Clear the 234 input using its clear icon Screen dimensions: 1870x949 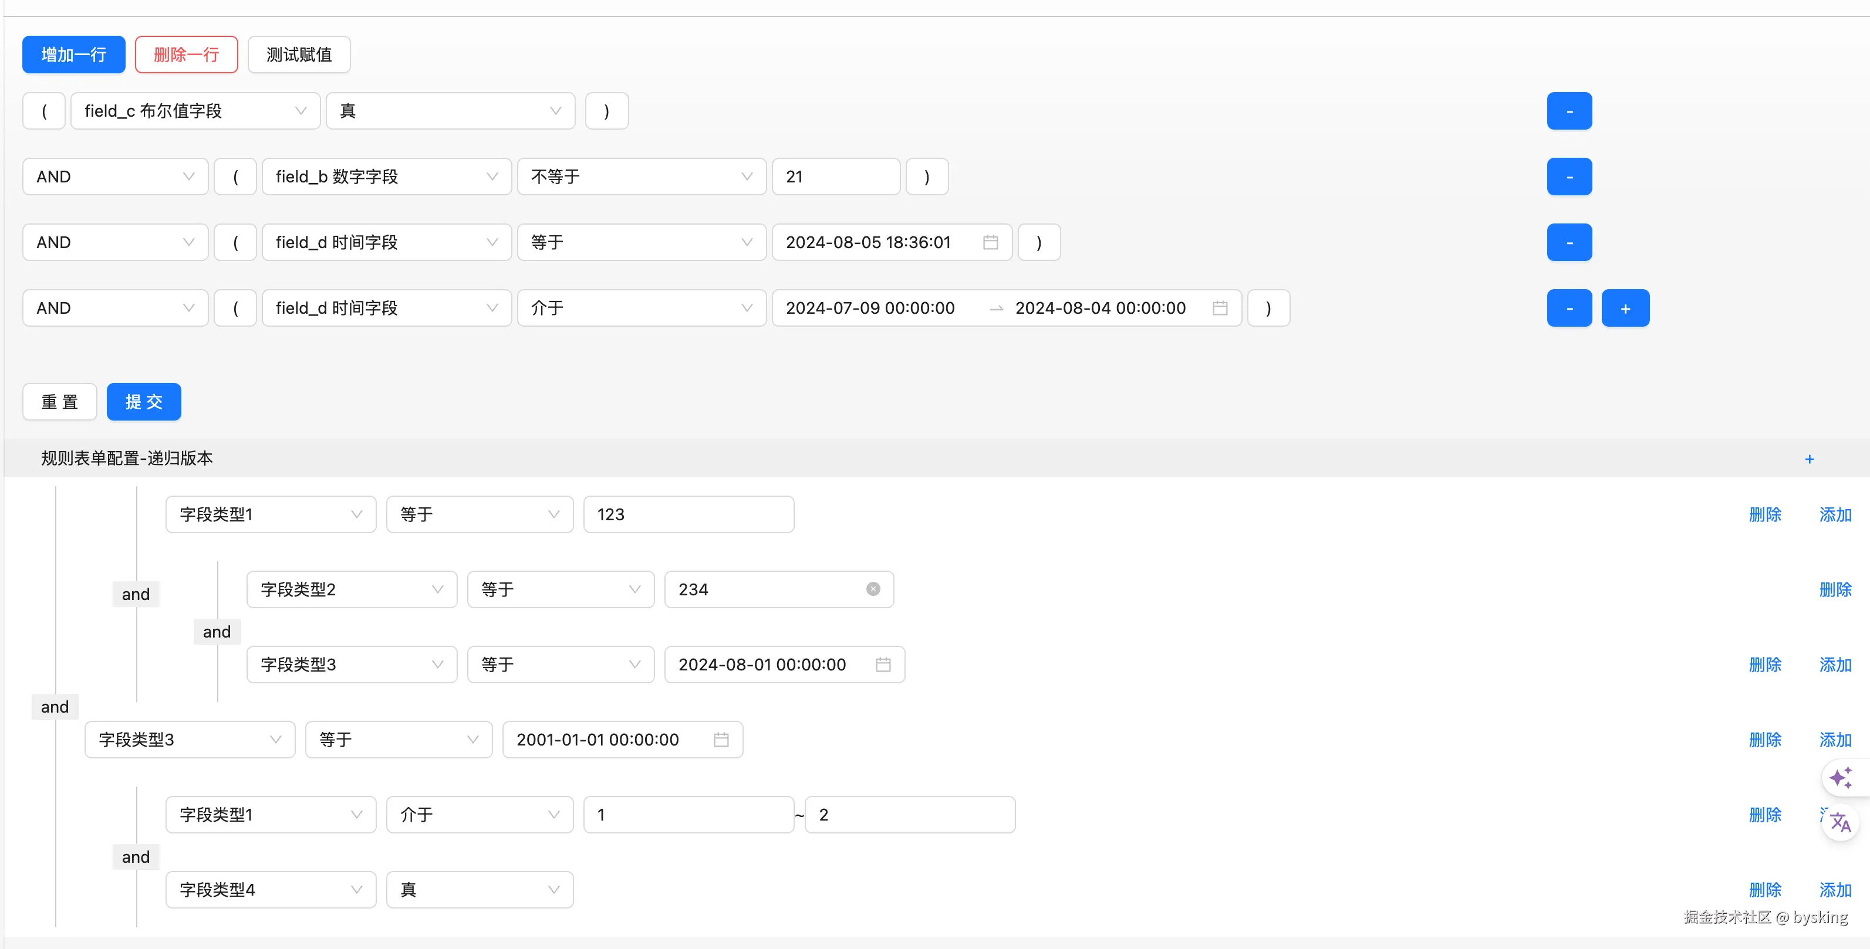pyautogui.click(x=872, y=589)
